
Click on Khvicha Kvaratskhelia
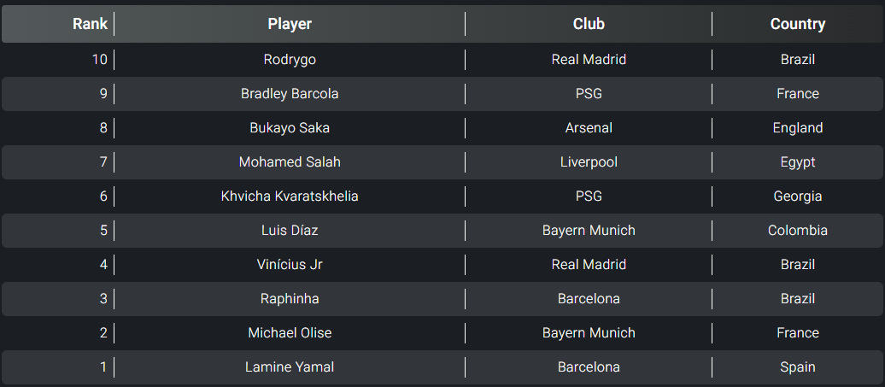coord(290,196)
